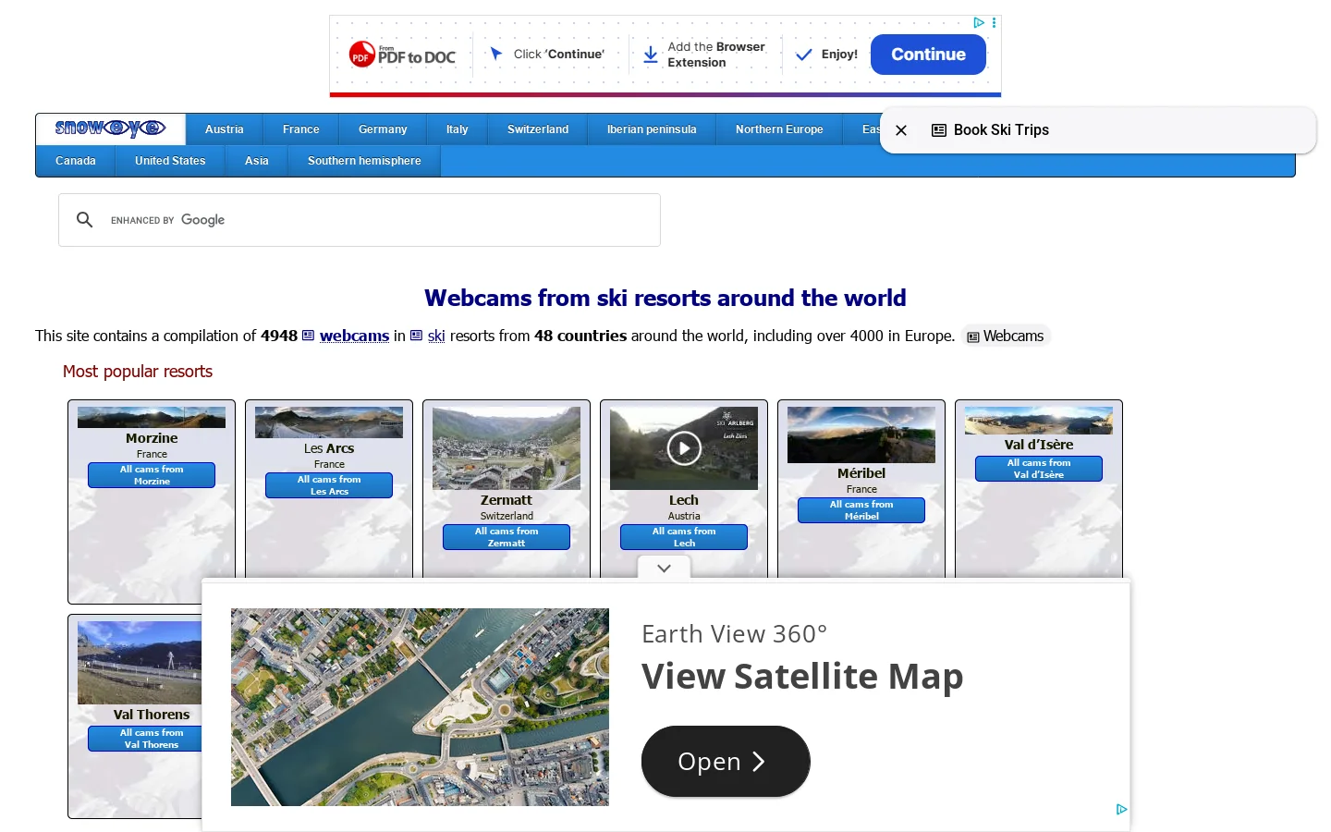Click the satellite map ad image
1331x832 pixels.
(x=420, y=707)
